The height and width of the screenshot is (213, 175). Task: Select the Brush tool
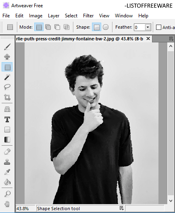coord(7,47)
